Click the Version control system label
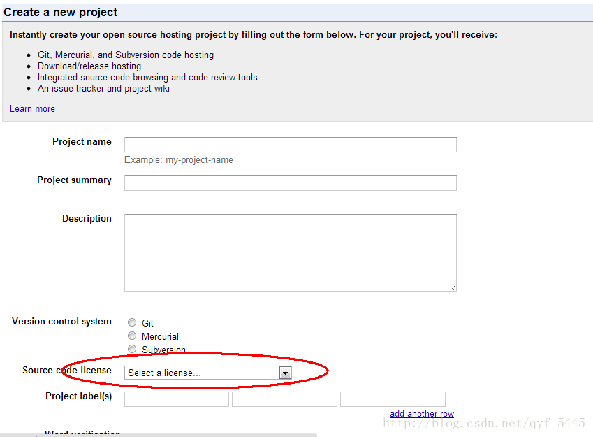593x437 pixels. coord(61,322)
